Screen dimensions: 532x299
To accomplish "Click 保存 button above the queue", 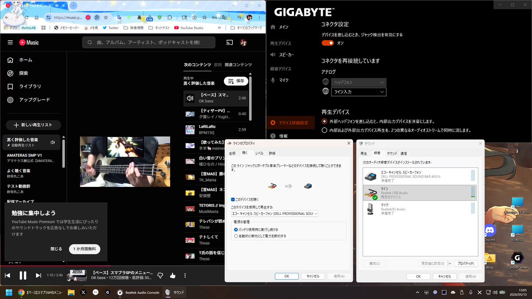I will click(x=236, y=81).
